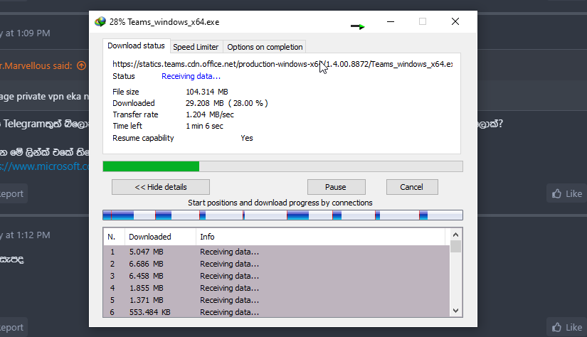Select connection row 3 with 6.458 MB

pos(276,276)
